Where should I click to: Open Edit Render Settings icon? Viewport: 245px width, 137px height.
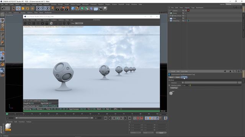tap(67, 8)
